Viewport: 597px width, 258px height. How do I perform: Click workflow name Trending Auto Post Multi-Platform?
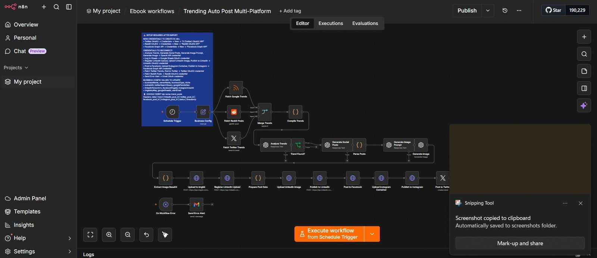pos(227,11)
